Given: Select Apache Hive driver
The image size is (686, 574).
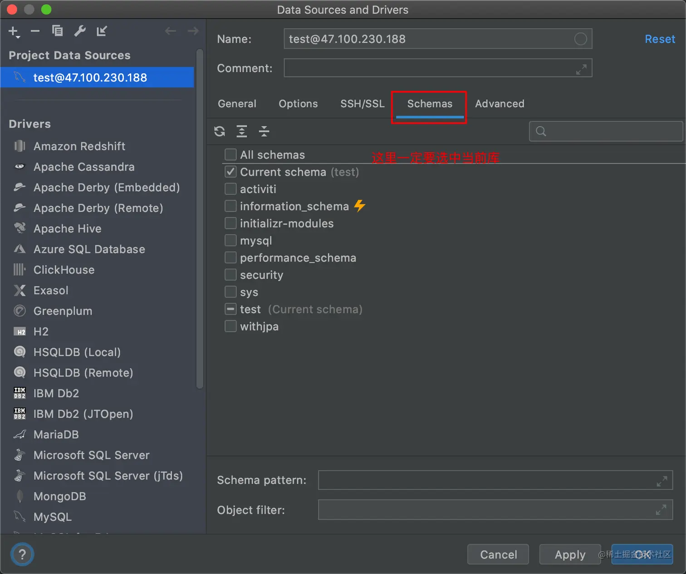Looking at the screenshot, I should coord(67,228).
